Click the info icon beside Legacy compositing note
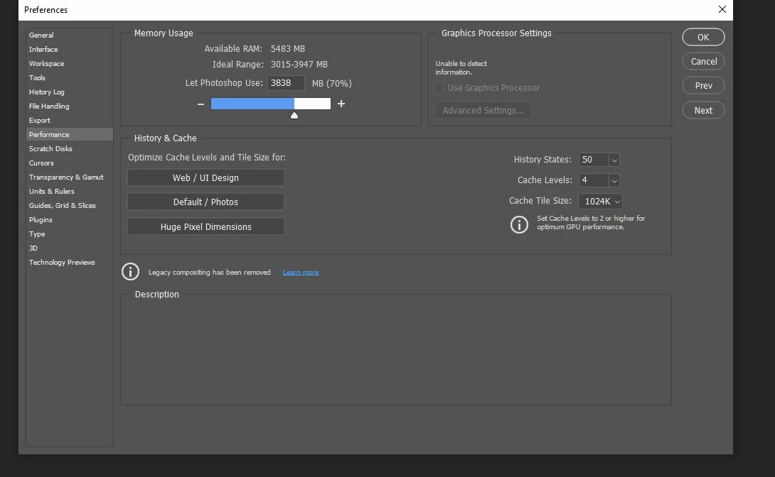The height and width of the screenshot is (477, 775). tap(131, 272)
